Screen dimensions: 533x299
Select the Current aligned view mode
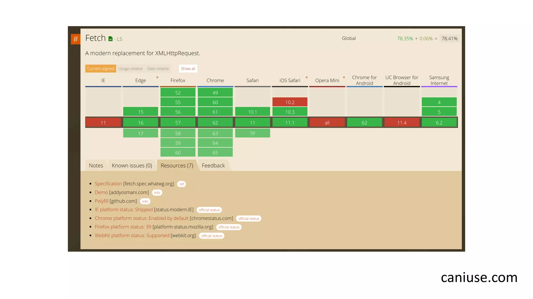pos(100,69)
